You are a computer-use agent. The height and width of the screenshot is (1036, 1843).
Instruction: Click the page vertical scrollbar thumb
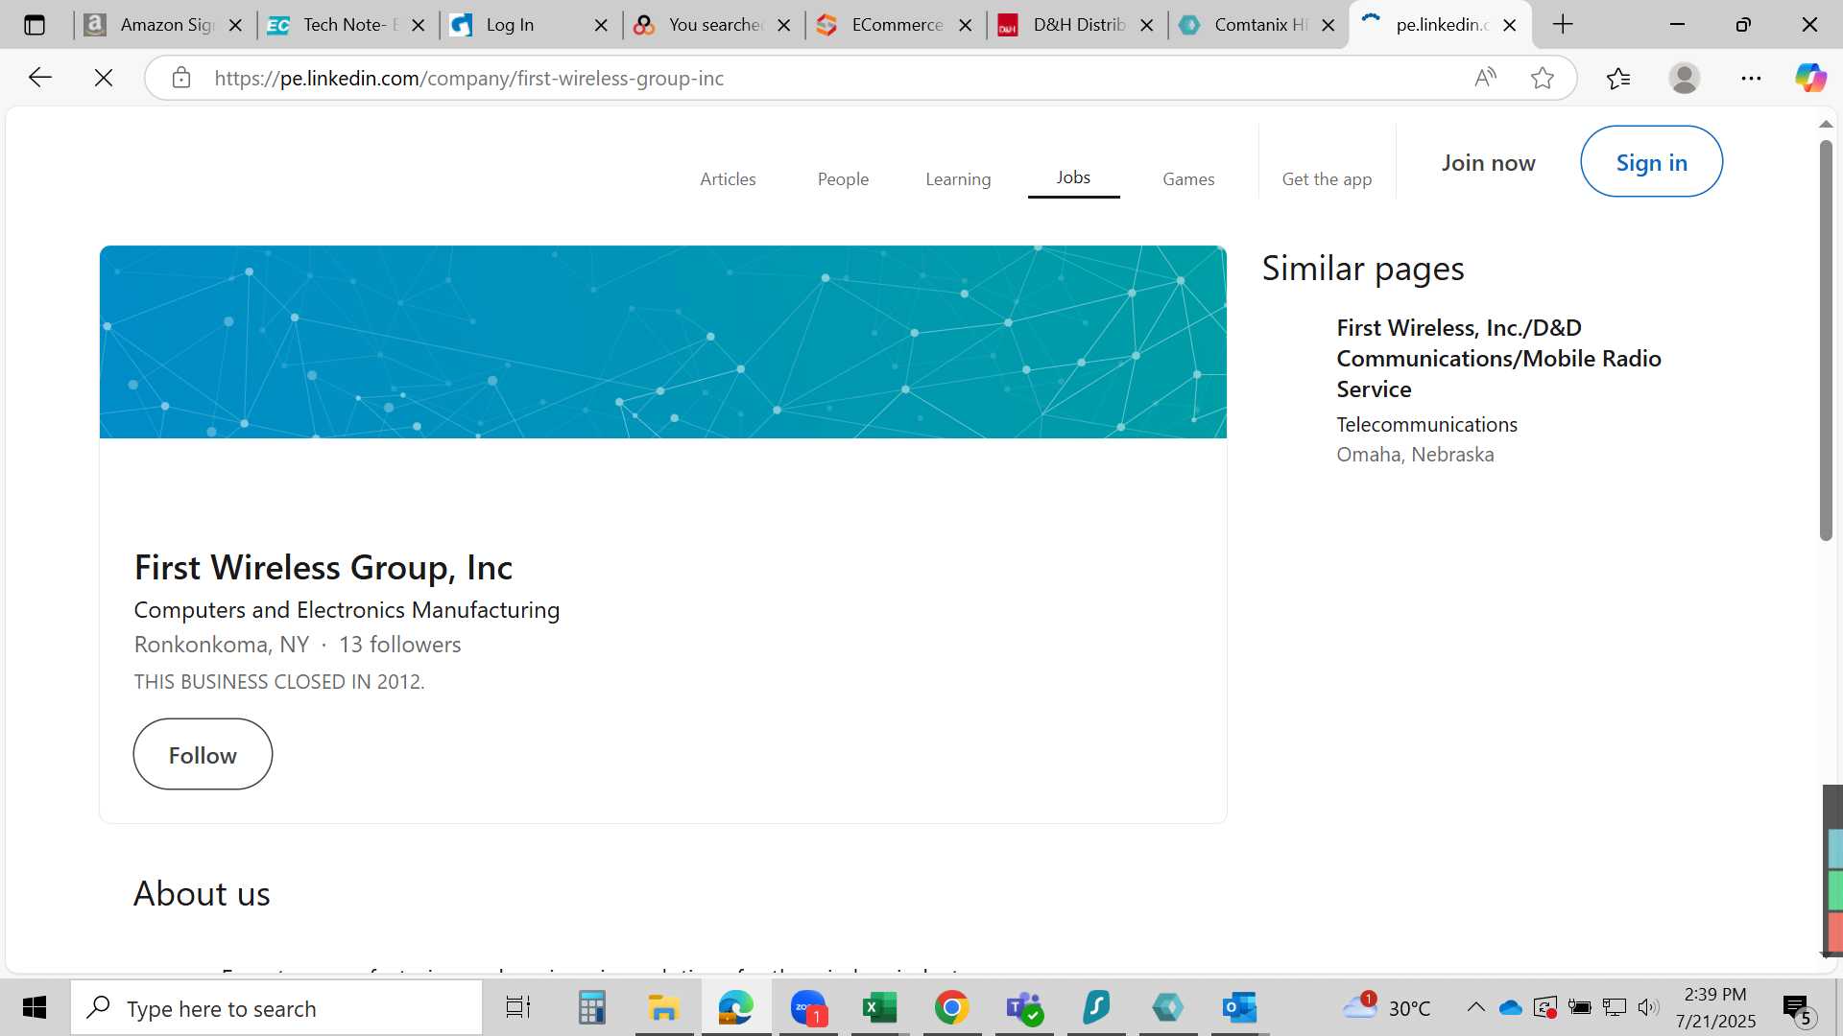(1826, 341)
